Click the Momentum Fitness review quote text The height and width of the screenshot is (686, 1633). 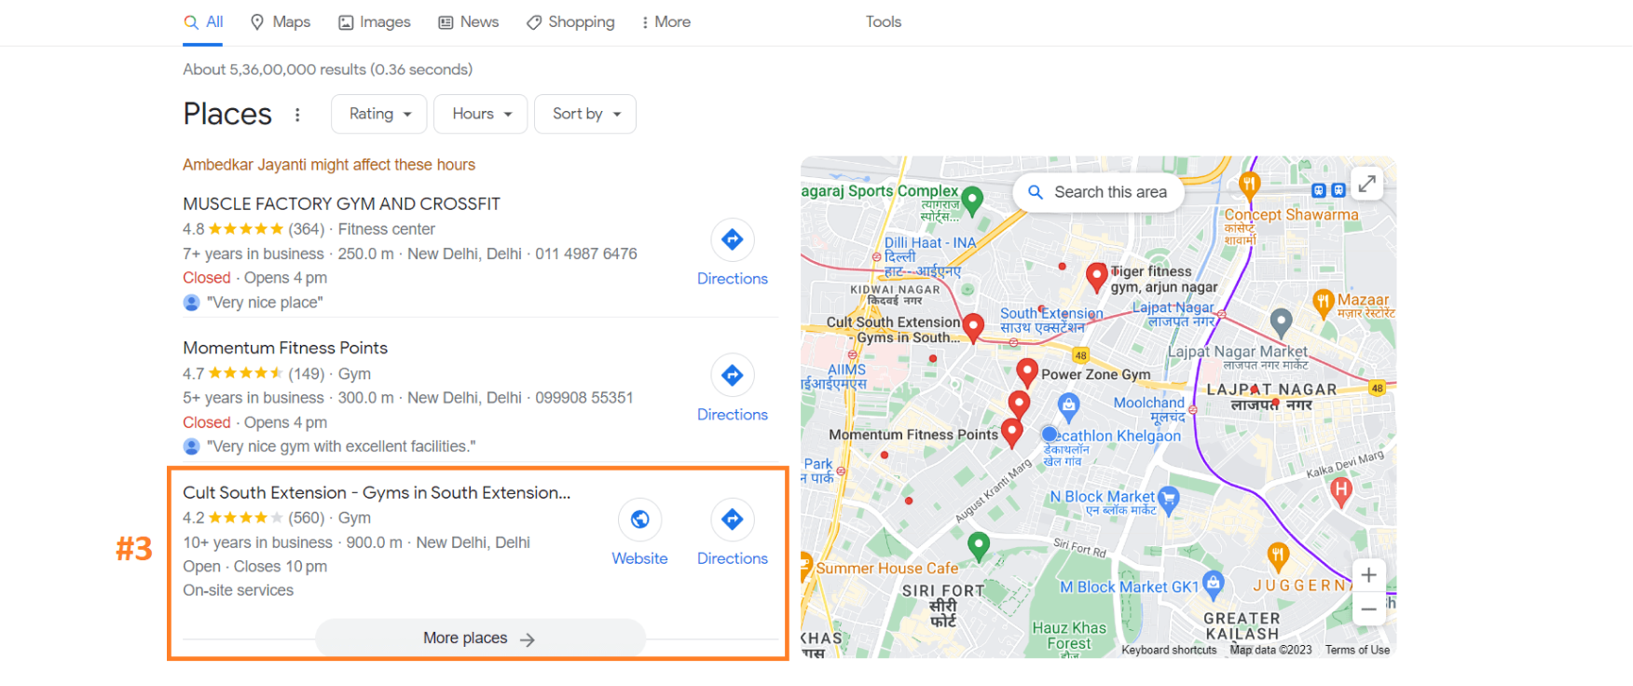[x=341, y=446]
